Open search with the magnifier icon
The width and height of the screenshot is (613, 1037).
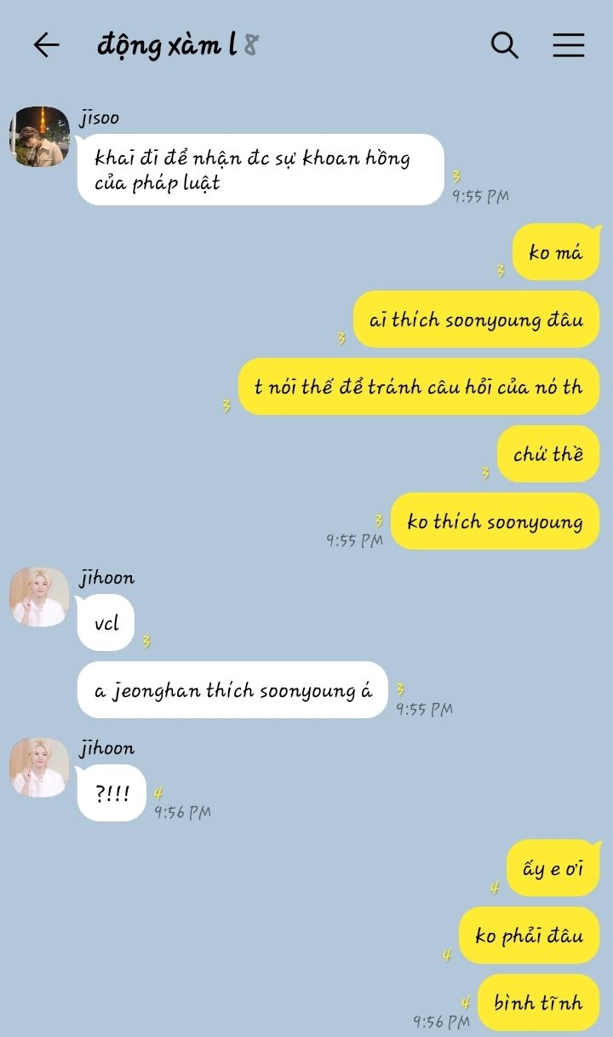pyautogui.click(x=505, y=45)
